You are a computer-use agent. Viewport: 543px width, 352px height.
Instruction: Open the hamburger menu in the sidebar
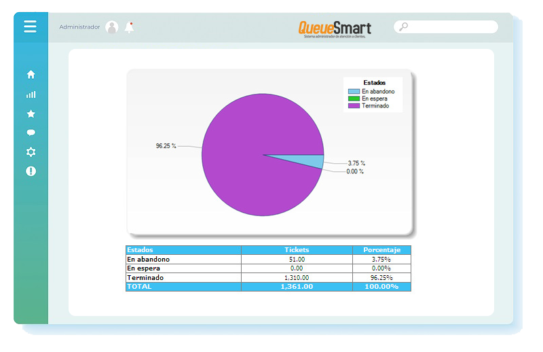point(30,27)
